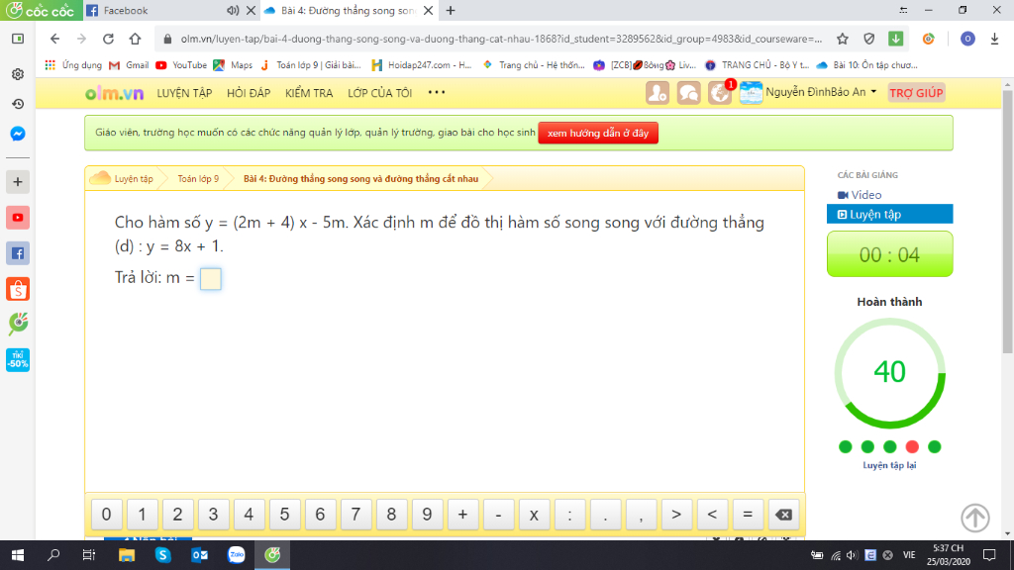Expand Nguyễn ĐìnhBảo An account dropdown
The image size is (1014, 570).
[x=821, y=92]
